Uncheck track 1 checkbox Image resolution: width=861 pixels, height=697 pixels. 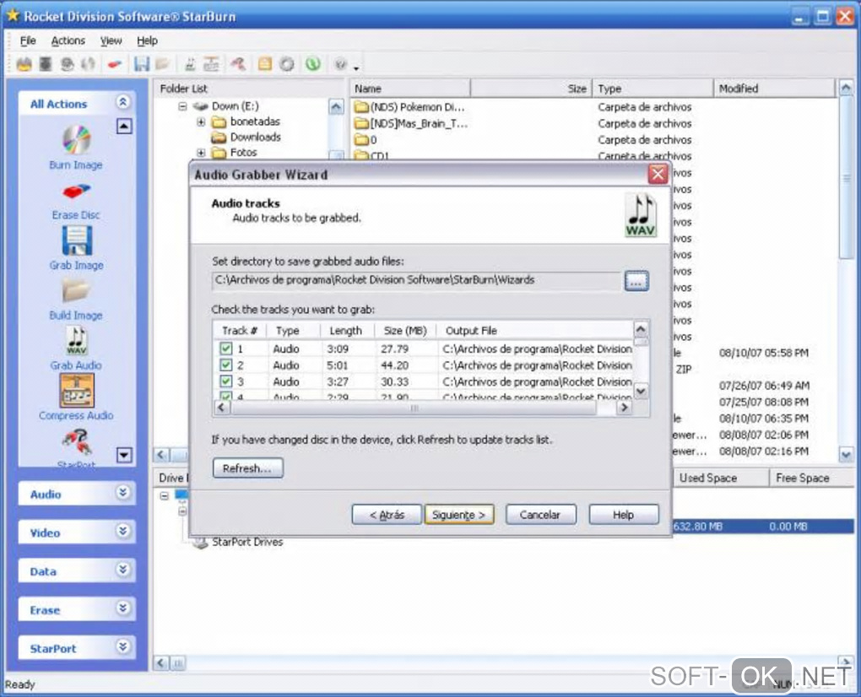[x=225, y=348]
